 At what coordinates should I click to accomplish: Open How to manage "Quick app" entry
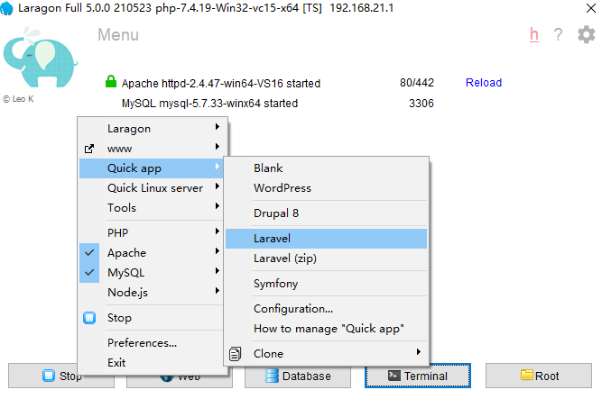tap(326, 329)
